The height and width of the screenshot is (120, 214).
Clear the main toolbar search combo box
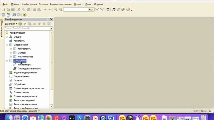(x=93, y=9)
